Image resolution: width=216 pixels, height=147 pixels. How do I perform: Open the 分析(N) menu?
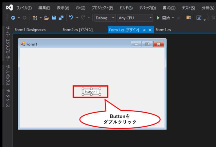(208, 8)
